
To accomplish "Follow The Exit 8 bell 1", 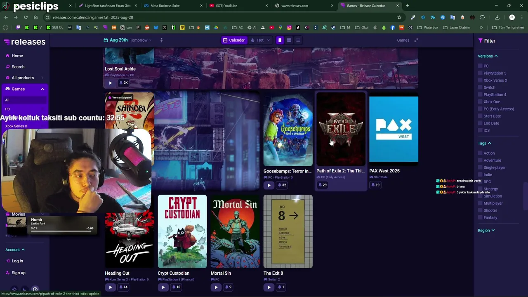I will (x=281, y=287).
